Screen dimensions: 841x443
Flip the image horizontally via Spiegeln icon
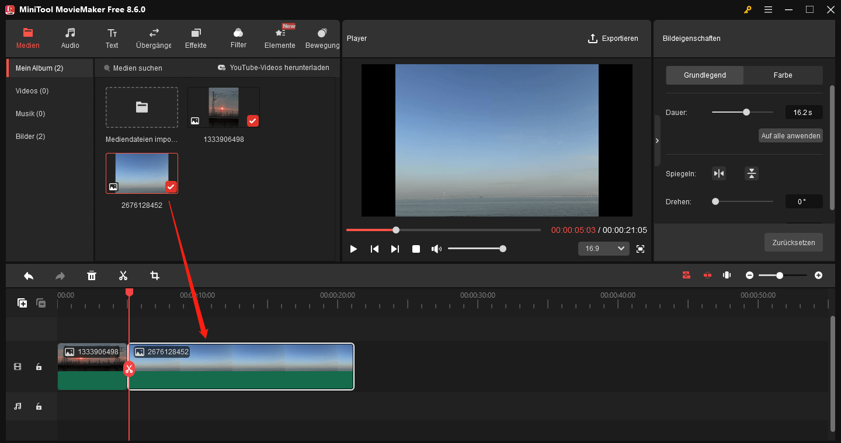pos(718,173)
